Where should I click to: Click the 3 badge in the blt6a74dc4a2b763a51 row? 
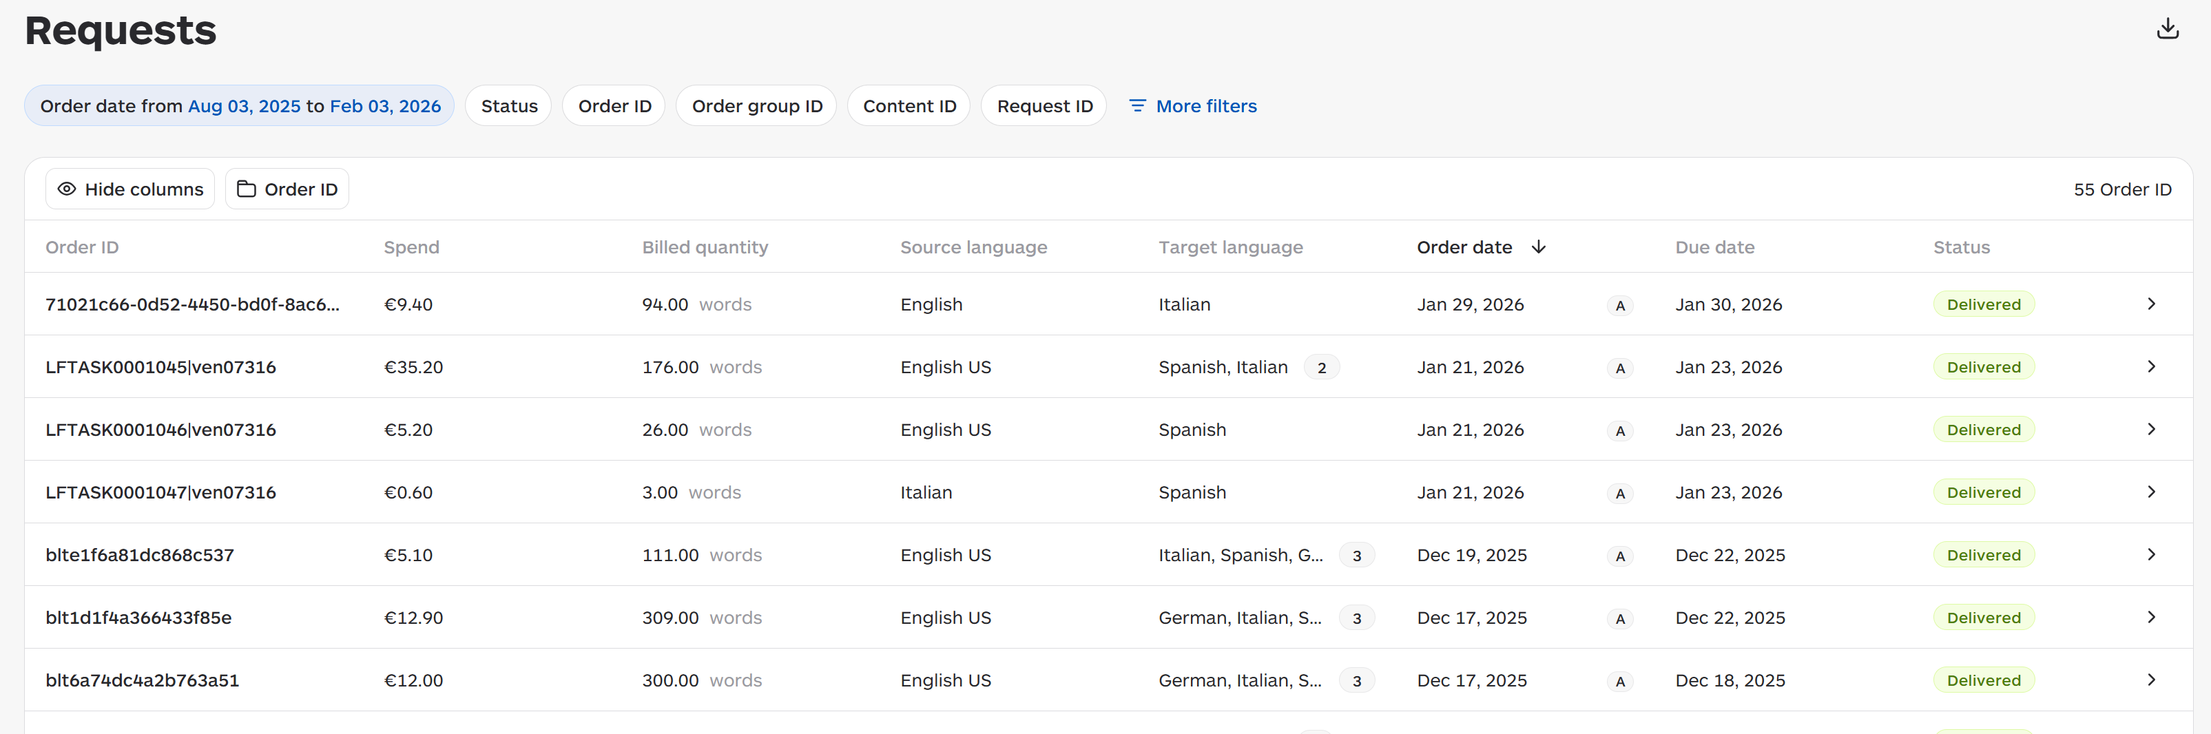pos(1357,681)
